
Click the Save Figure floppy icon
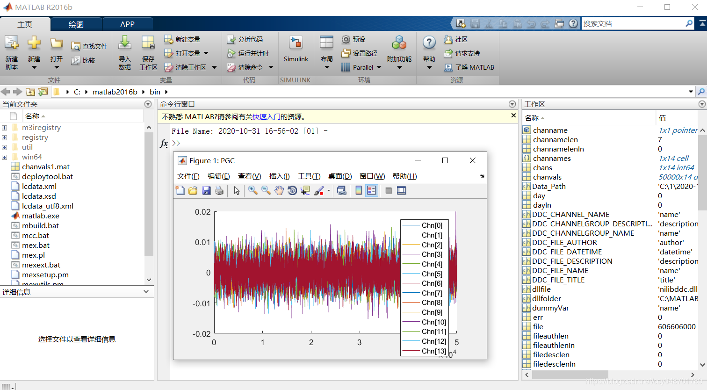(x=206, y=190)
